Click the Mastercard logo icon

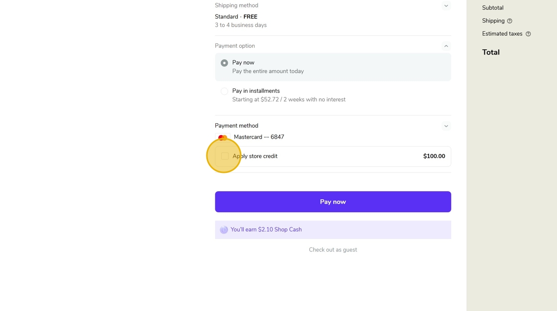(223, 138)
